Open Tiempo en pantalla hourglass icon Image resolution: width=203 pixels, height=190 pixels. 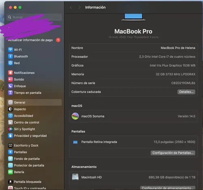click(11, 93)
